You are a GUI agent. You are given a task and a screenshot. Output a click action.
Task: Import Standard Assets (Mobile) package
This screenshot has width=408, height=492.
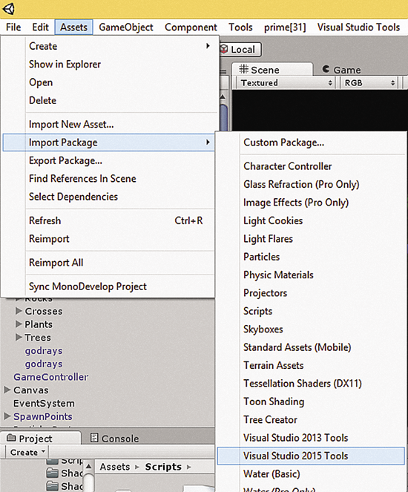click(311, 347)
